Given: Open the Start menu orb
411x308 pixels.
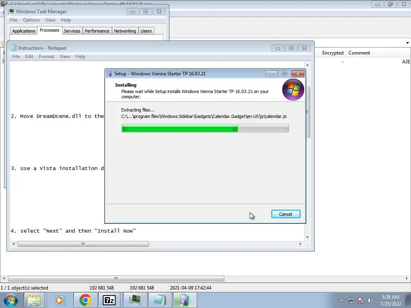Looking at the screenshot, I should (x=11, y=300).
